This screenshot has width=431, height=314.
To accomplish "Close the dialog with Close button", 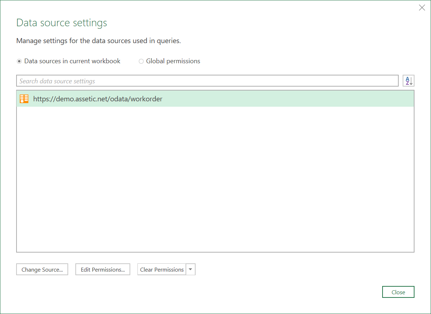I will tap(398, 292).
